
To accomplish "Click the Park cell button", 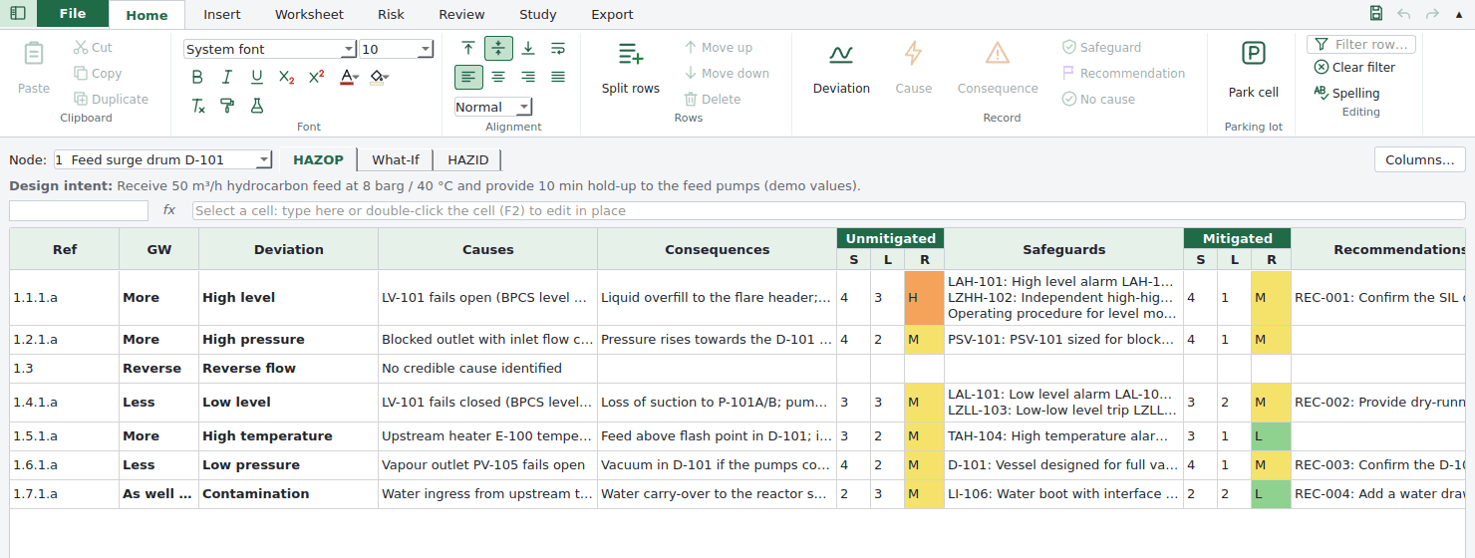I will point(1253,70).
